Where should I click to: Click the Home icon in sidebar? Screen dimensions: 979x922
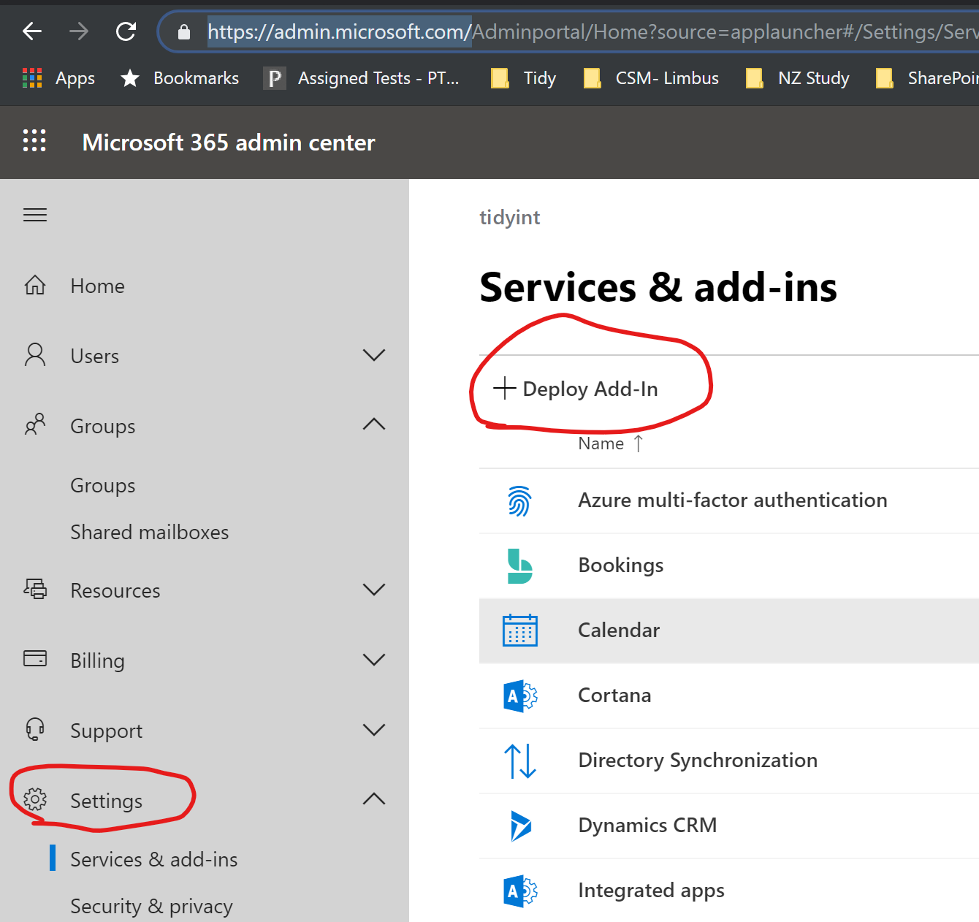point(35,286)
